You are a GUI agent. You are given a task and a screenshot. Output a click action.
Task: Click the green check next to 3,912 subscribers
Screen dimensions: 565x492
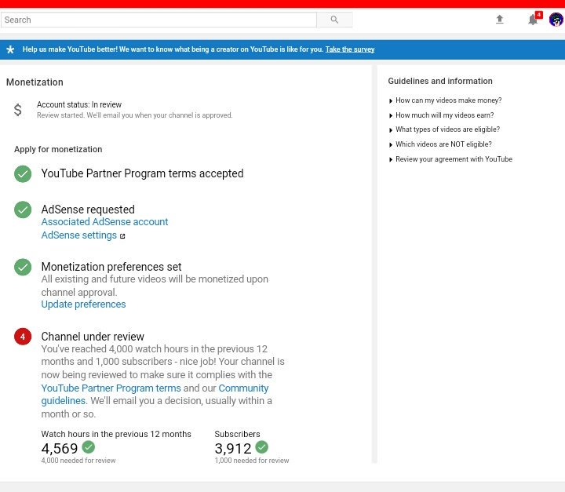click(262, 447)
